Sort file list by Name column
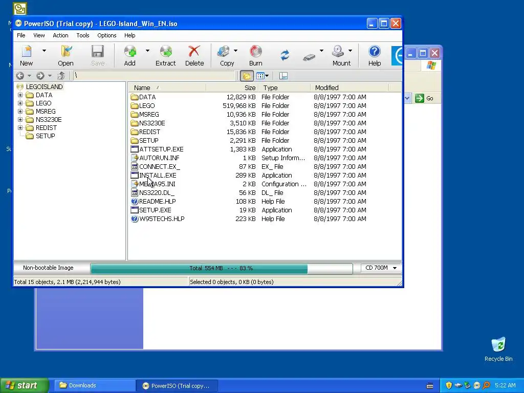Screen dimensions: 524x393 pyautogui.click(x=167, y=88)
